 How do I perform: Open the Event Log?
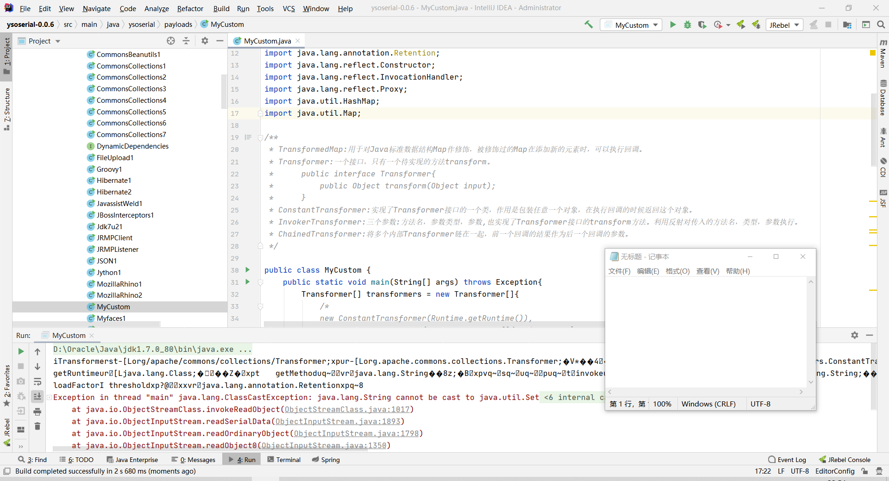[787, 460]
